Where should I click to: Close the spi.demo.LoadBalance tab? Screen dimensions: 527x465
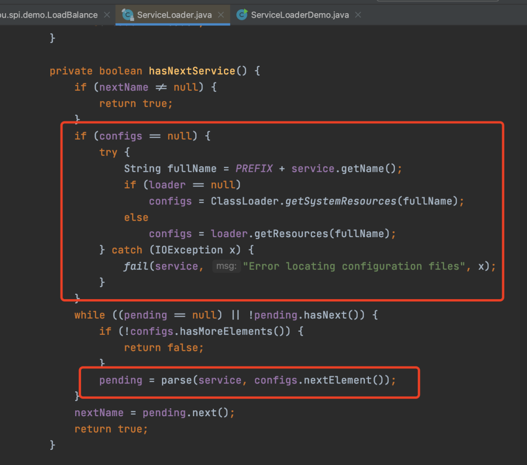107,15
